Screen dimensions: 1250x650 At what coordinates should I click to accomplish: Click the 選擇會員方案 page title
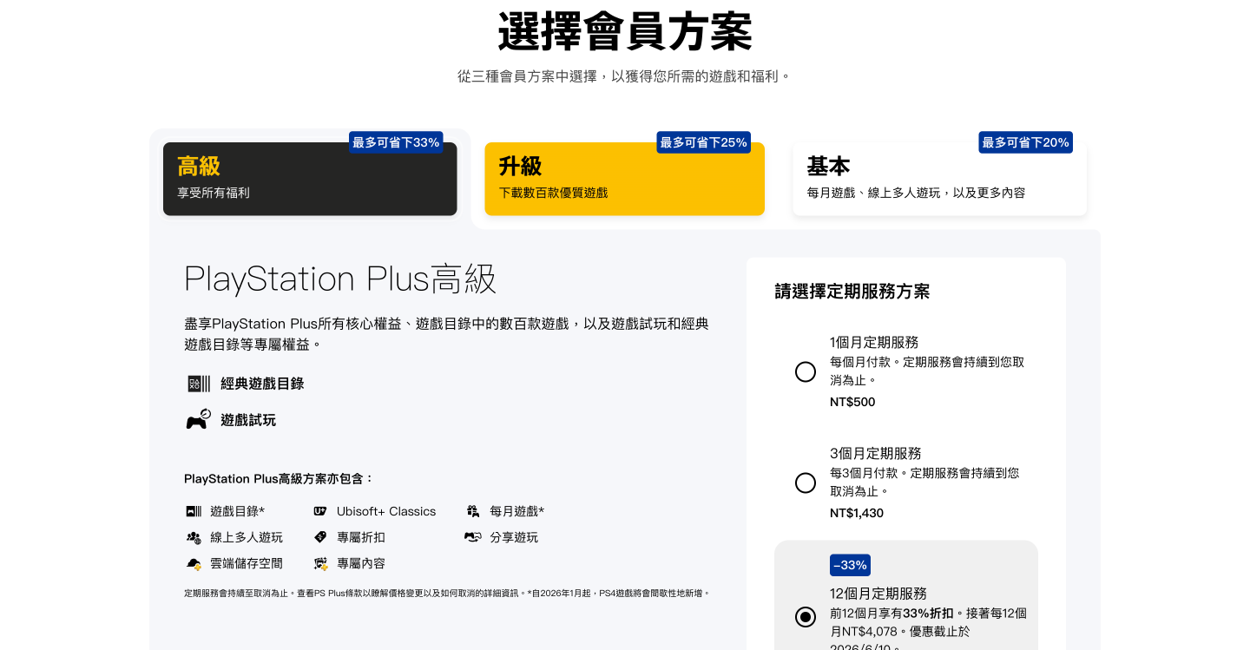pyautogui.click(x=625, y=32)
